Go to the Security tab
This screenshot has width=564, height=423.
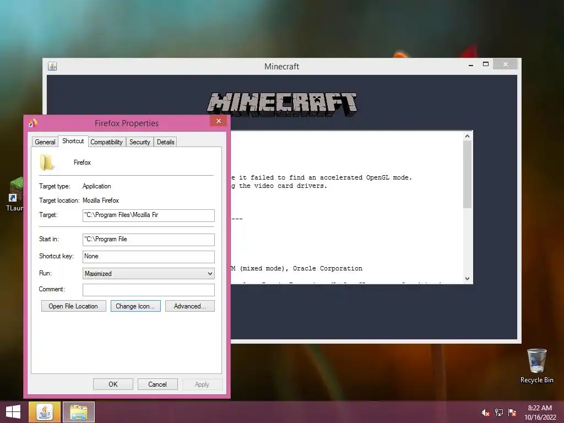coord(139,142)
